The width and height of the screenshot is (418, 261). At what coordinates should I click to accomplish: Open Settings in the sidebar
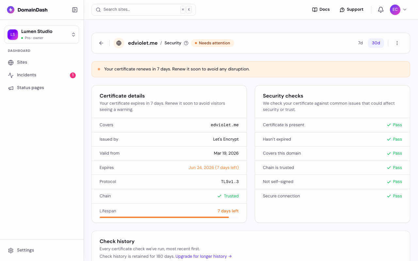tap(42, 250)
